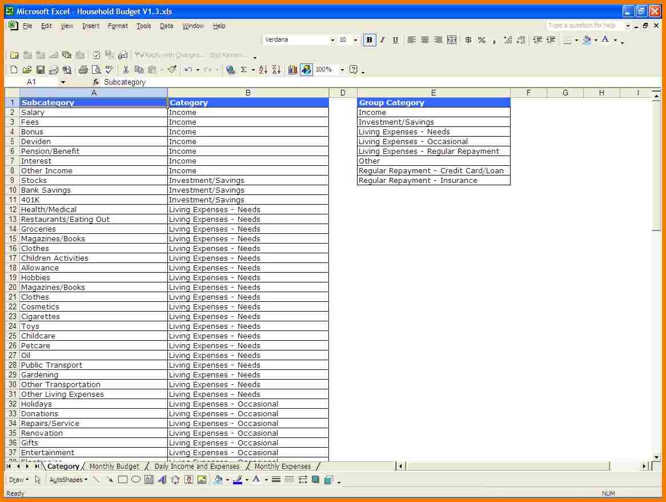Click the Draw button on Drawing toolbar
This screenshot has width=666, height=502.
[x=18, y=480]
